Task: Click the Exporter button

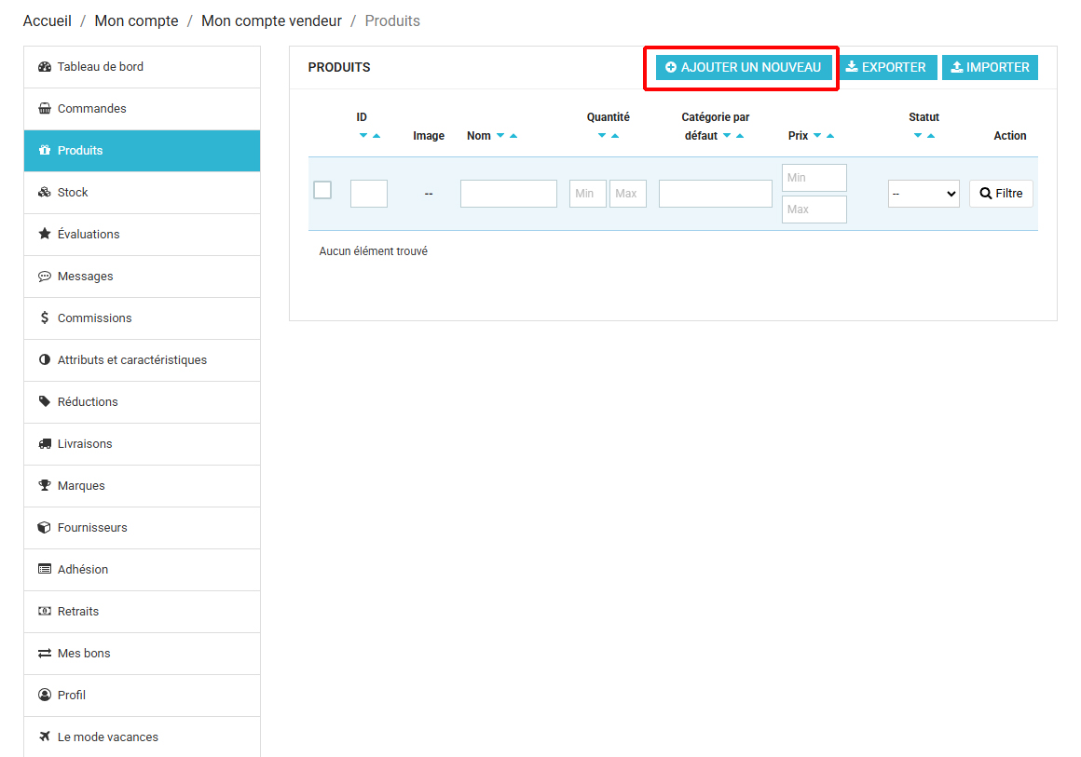Action: coord(885,67)
